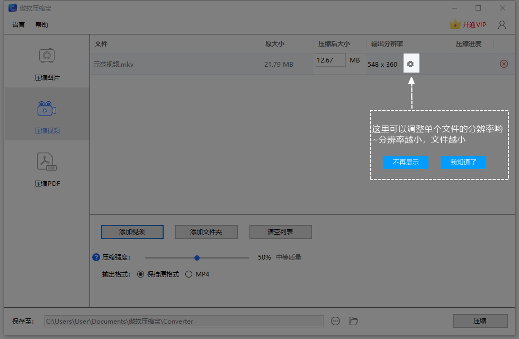
Task: Click the 不再显示 button in tooltip
Action: tap(406, 163)
